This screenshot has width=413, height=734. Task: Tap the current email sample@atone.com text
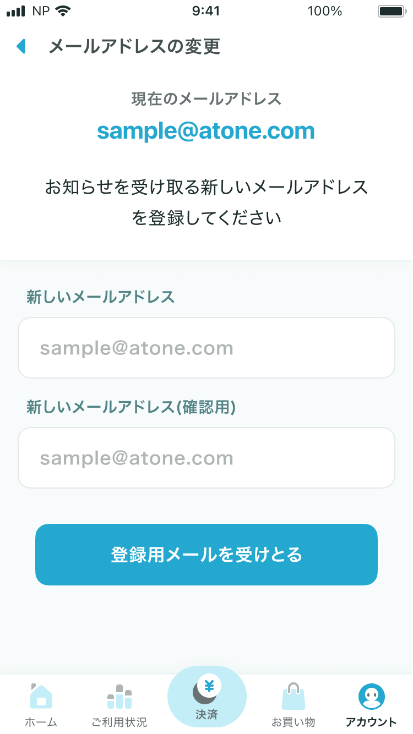click(206, 131)
